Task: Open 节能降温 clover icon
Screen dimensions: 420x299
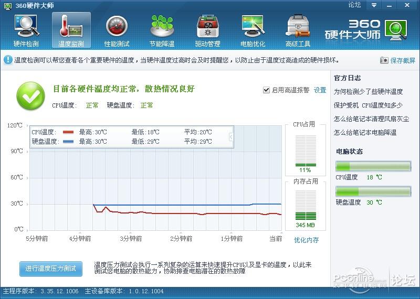Action: [162, 26]
